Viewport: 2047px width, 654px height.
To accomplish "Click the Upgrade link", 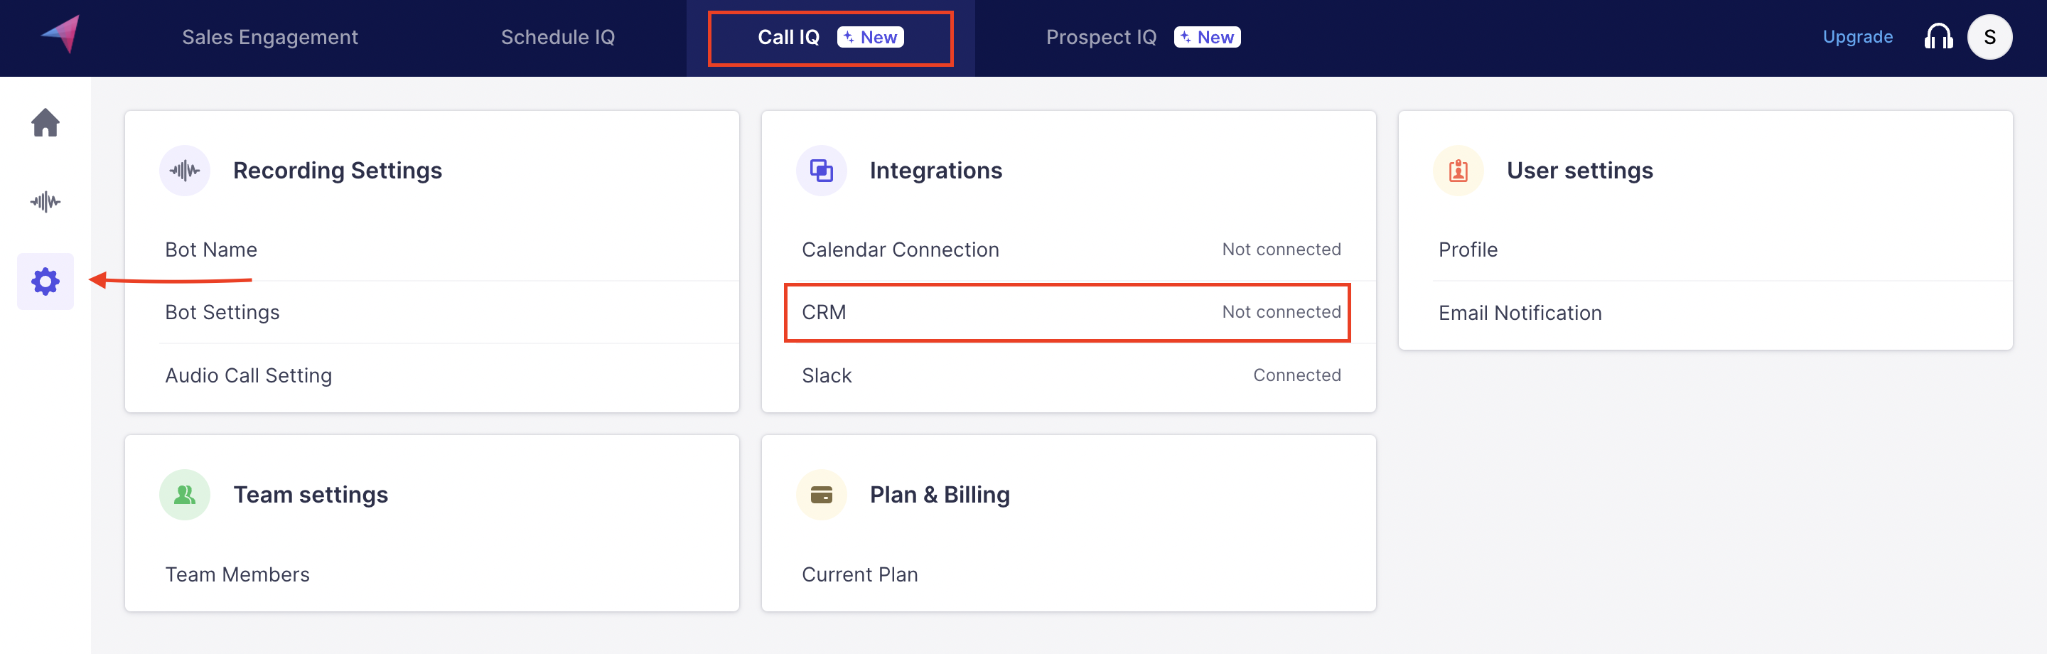I will [x=1857, y=38].
